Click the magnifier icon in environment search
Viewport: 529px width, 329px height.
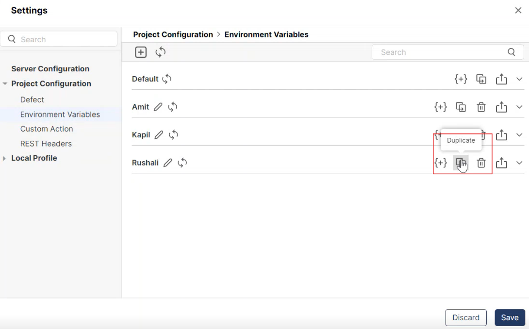[512, 52]
